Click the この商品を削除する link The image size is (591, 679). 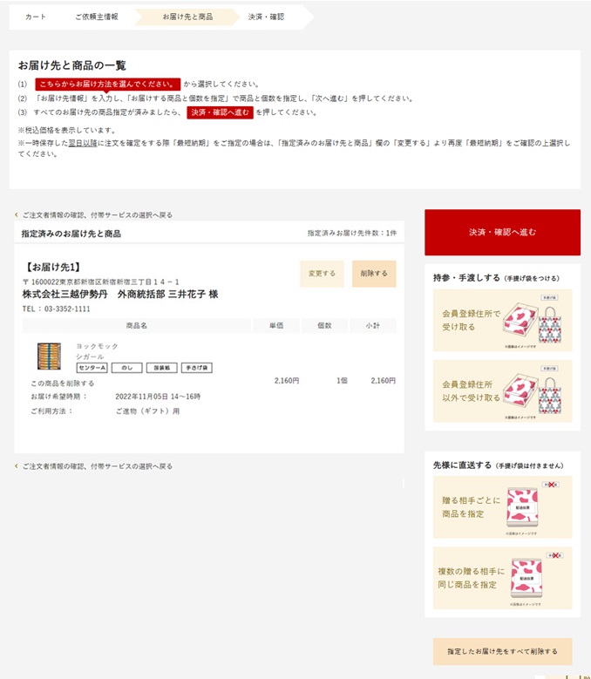click(63, 384)
